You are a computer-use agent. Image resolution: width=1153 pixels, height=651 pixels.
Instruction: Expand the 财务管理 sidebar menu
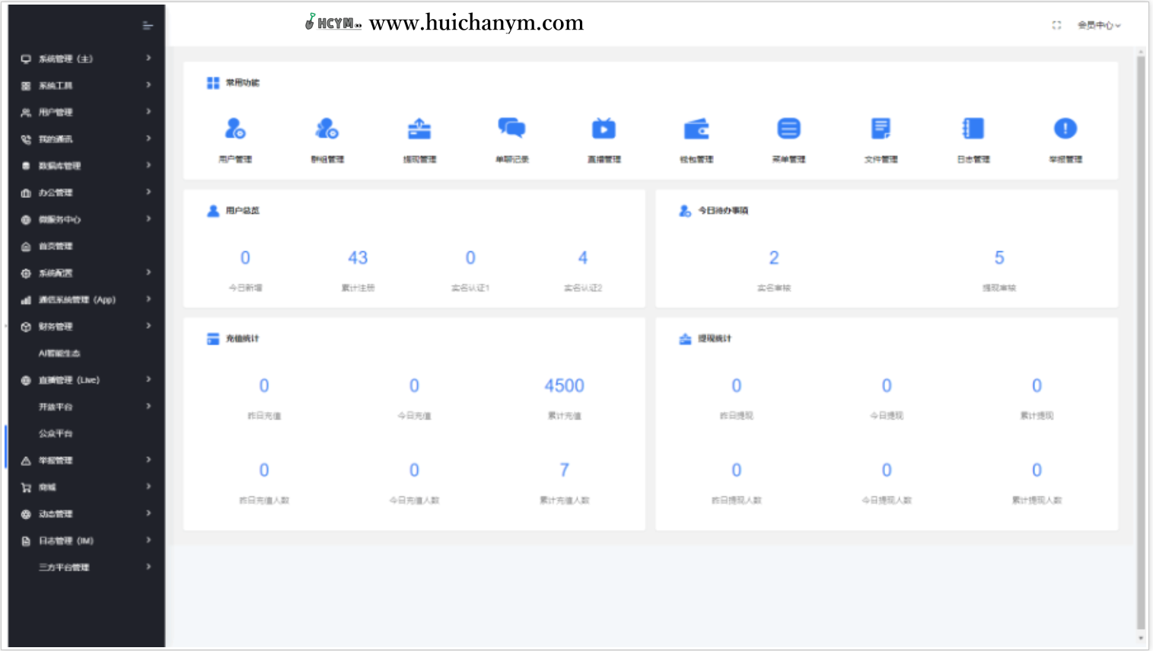click(85, 327)
